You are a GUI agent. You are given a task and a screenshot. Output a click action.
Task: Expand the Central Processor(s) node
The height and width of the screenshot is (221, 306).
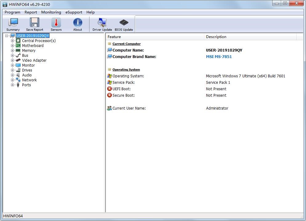[x=12, y=41]
